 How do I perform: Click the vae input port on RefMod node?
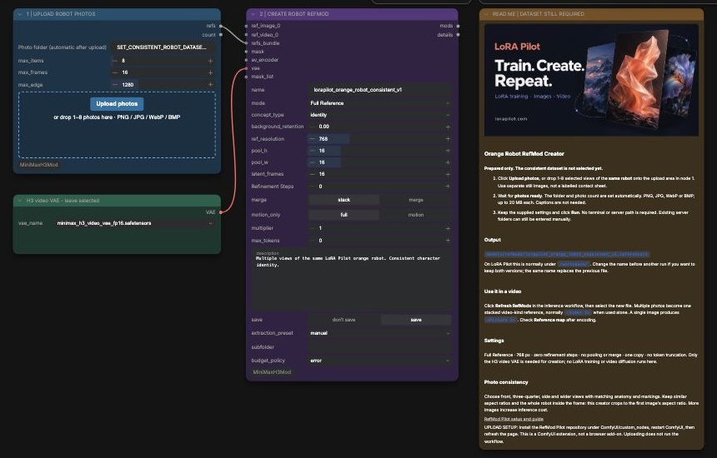[x=247, y=68]
